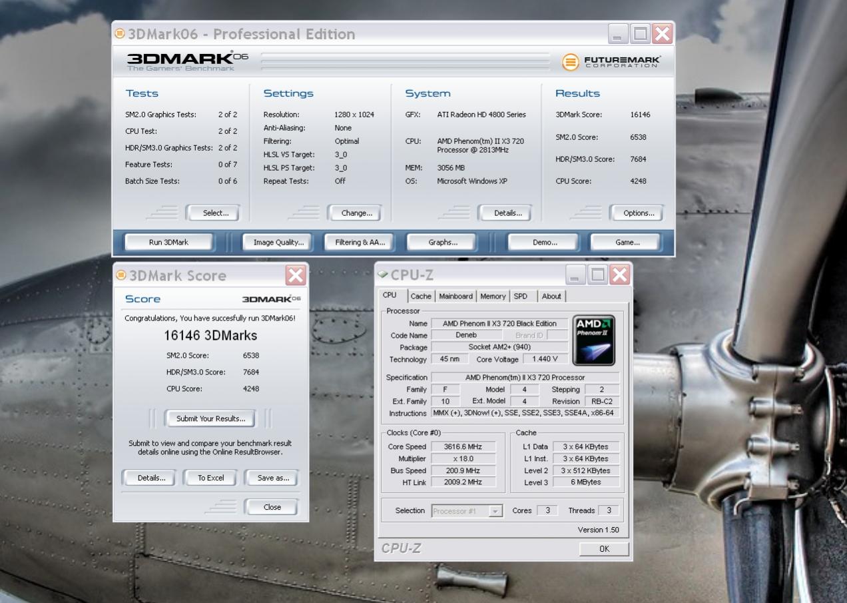Click the 3DMark06 title bar orange icon
Viewport: 847px width, 603px height.
pos(120,33)
